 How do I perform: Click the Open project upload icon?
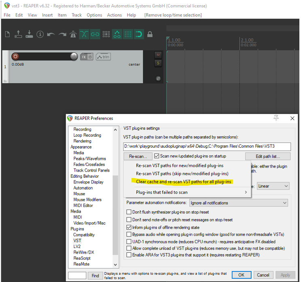pyautogui.click(x=18, y=34)
